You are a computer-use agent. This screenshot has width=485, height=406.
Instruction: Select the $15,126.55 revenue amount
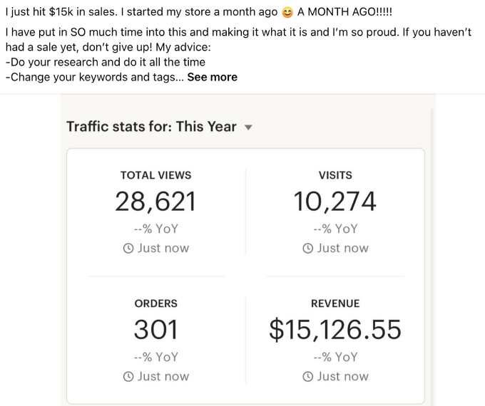pos(335,330)
